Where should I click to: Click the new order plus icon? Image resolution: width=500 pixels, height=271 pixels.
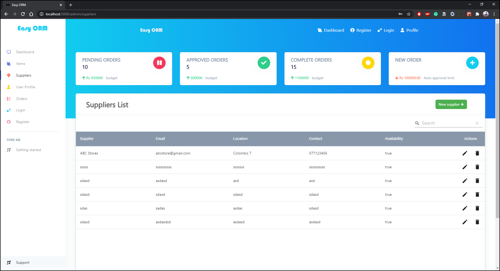click(x=472, y=63)
